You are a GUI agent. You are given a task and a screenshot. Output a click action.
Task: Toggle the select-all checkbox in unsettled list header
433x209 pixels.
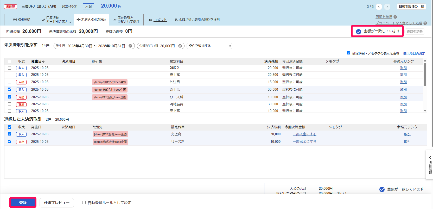pos(10,62)
